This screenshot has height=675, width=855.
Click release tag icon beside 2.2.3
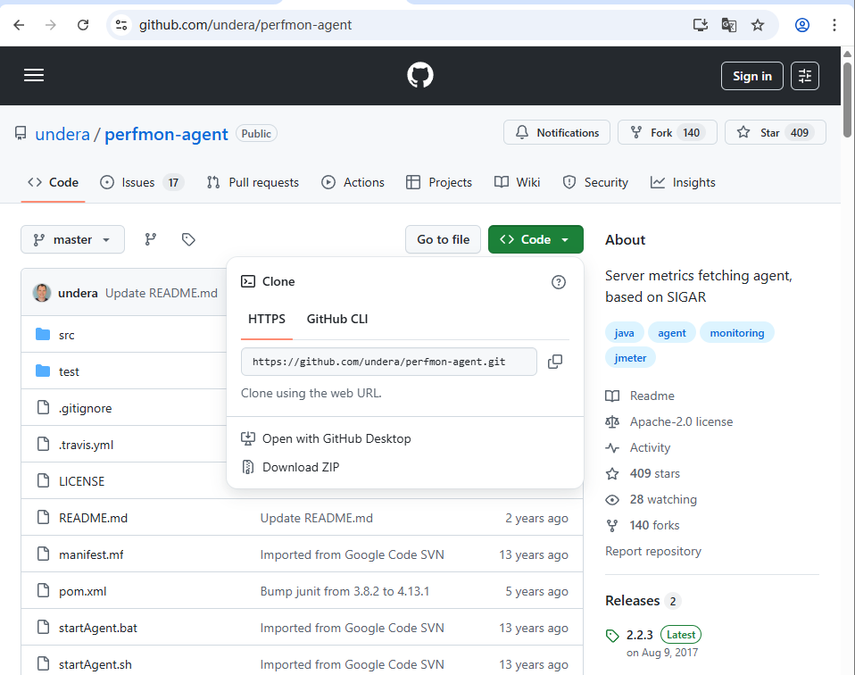612,636
